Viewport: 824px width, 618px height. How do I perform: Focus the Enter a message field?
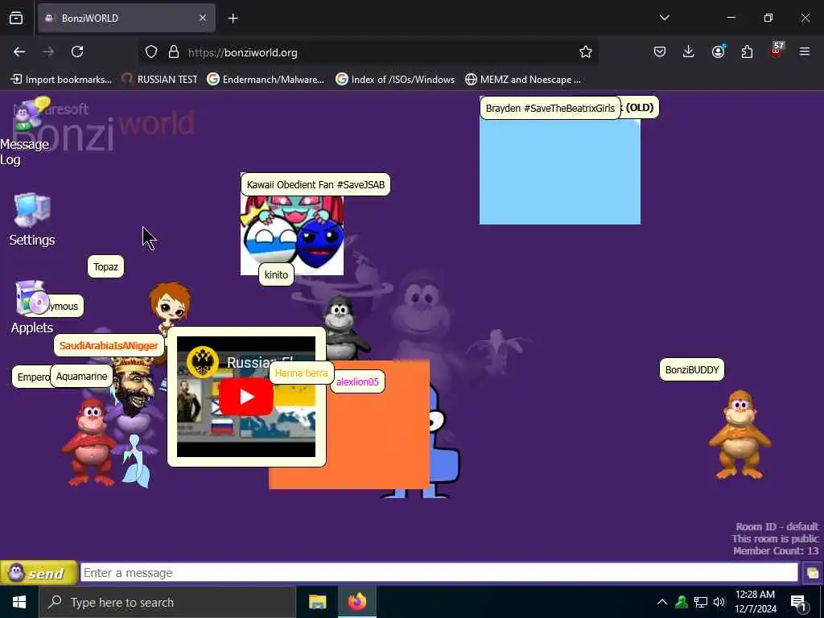439,573
